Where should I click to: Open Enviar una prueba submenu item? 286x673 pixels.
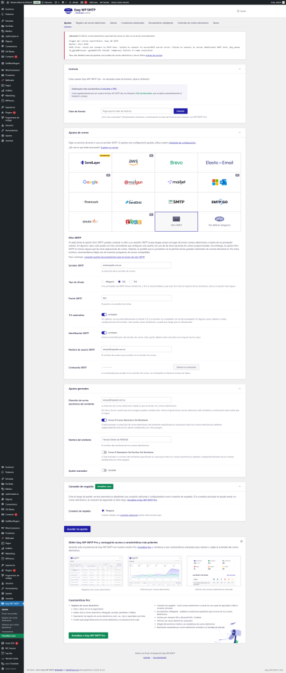[8, 613]
